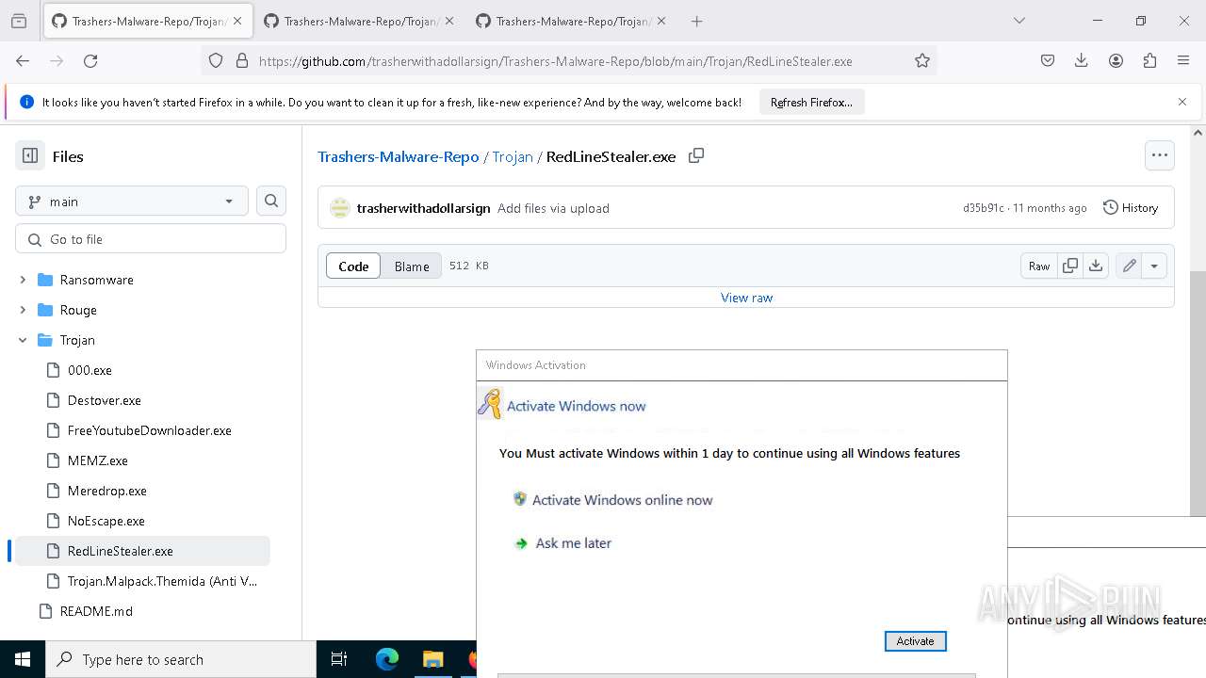Select the Code view tab
Viewport: 1206px width, 678px height.
[353, 266]
